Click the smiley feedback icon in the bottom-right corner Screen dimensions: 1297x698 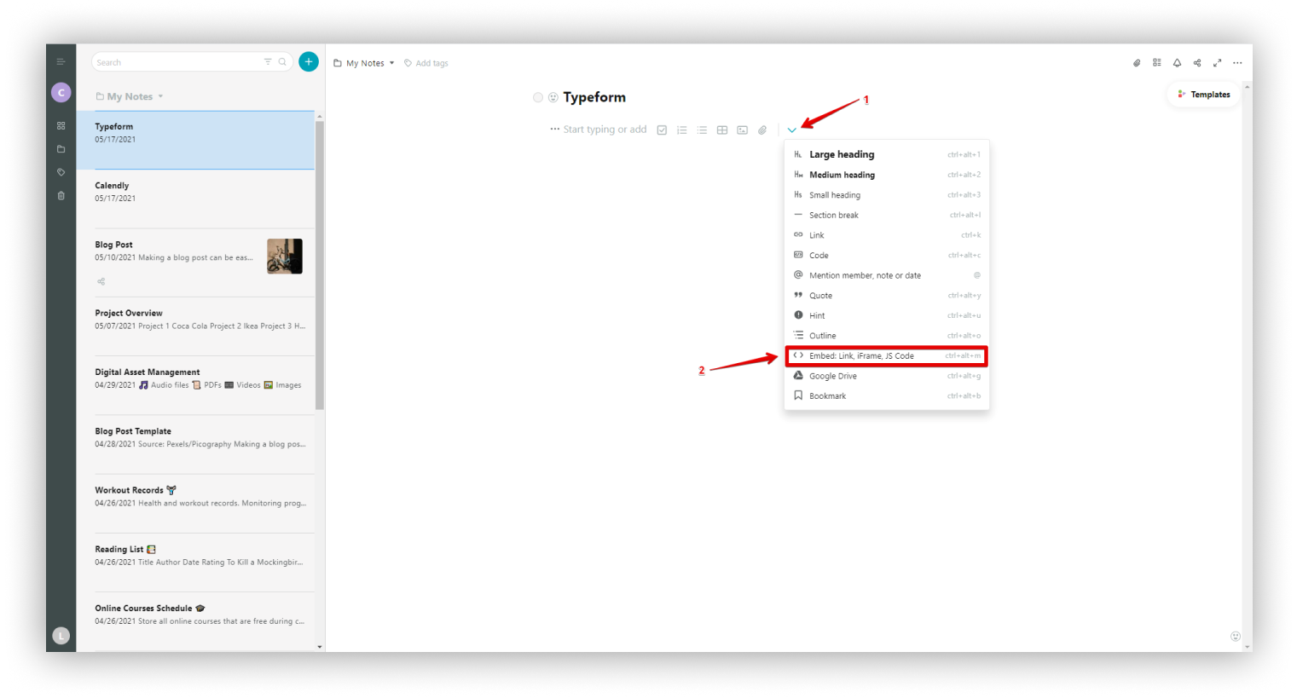pos(1236,636)
